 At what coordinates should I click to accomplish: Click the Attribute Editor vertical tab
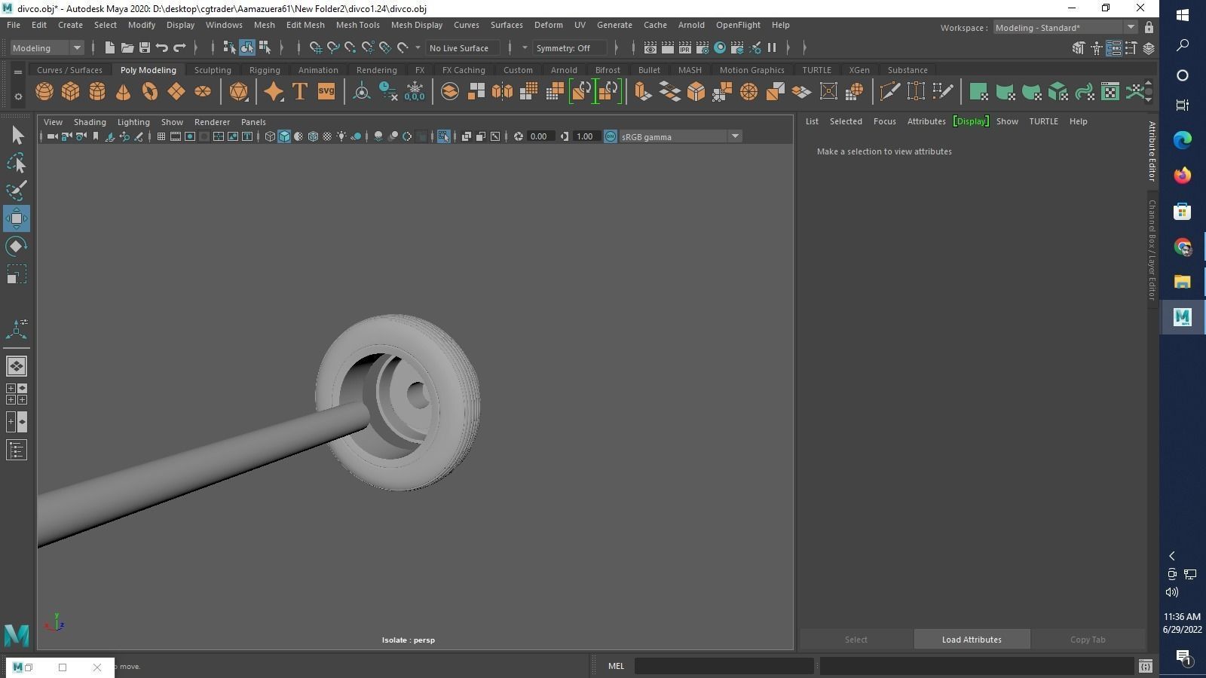pyautogui.click(x=1152, y=151)
